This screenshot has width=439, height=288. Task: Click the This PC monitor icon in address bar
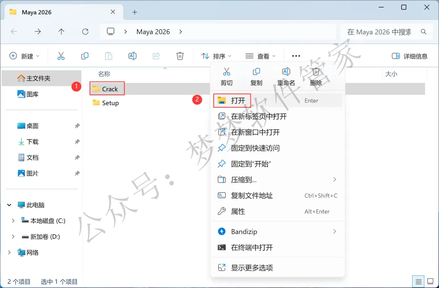[x=111, y=32]
